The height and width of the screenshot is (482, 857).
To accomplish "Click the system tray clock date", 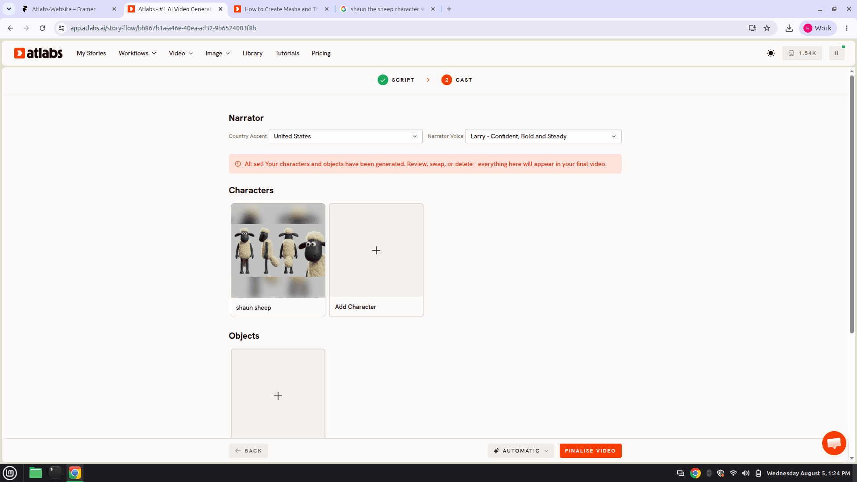I will (x=808, y=473).
